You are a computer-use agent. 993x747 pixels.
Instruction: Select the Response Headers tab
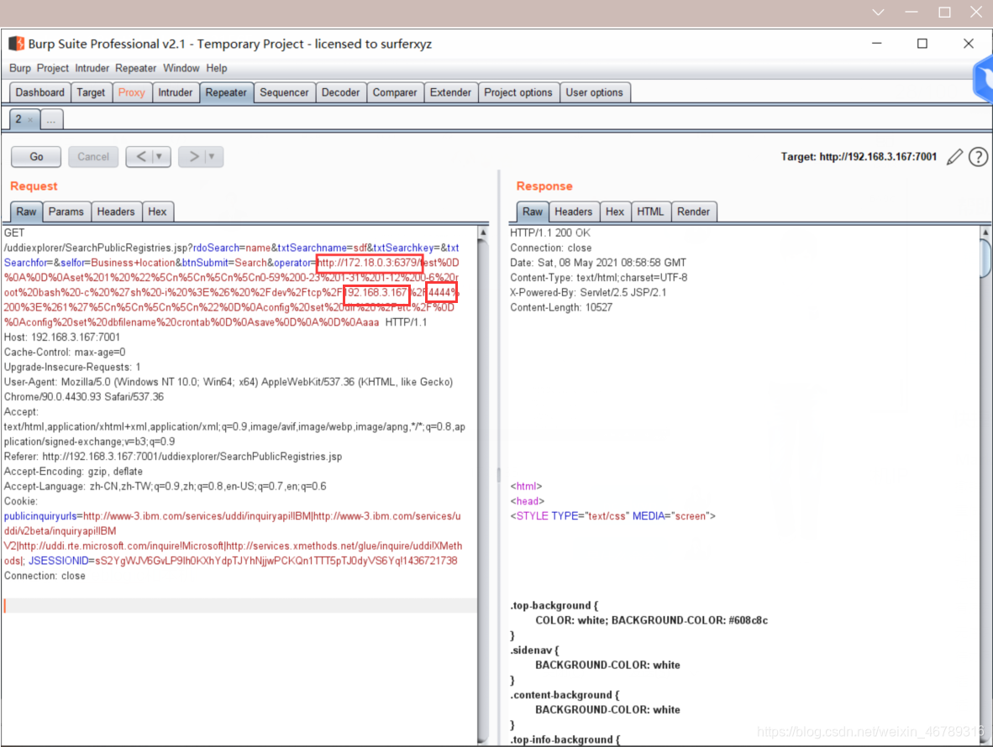click(573, 212)
